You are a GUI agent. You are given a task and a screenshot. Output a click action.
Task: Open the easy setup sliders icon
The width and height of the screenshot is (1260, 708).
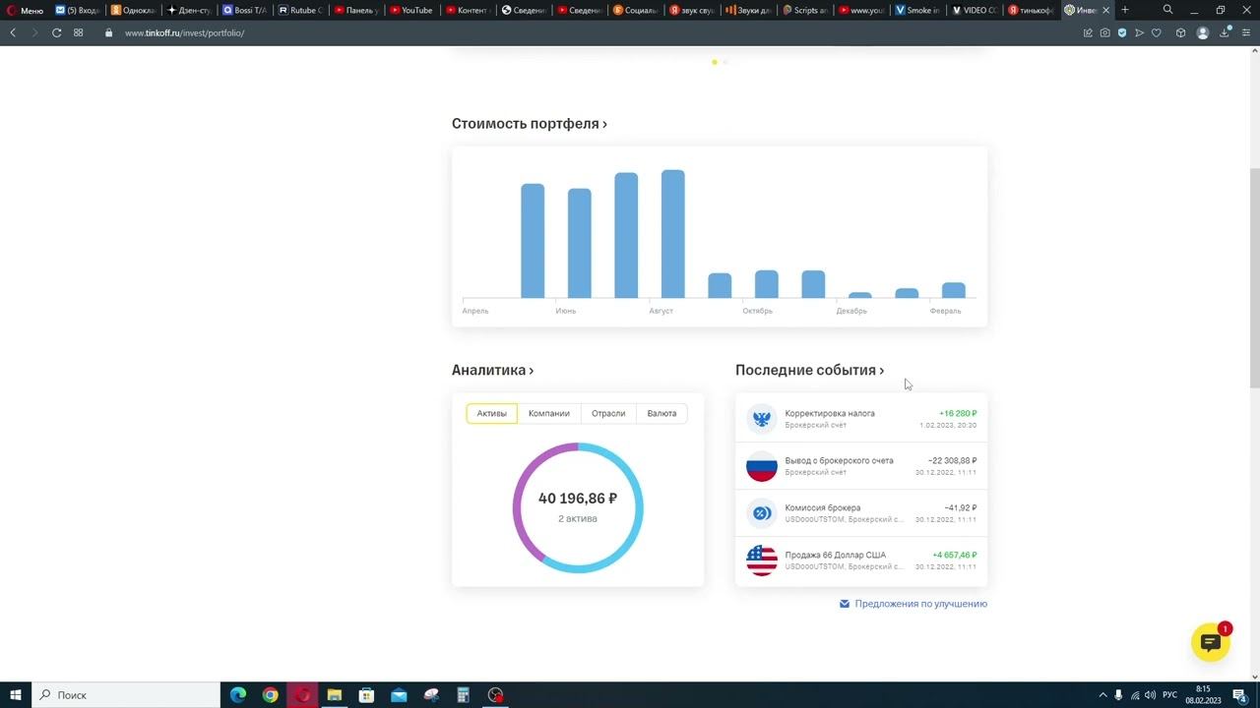point(1245,32)
